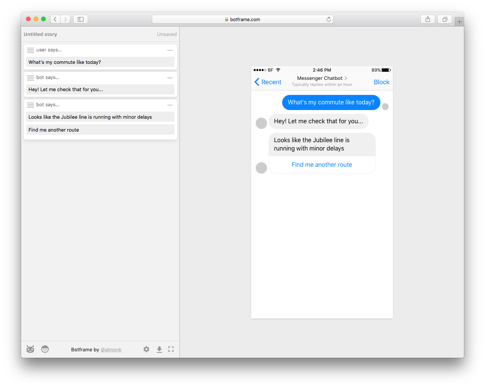
Task: Go back to Recent in phone preview
Action: click(268, 82)
